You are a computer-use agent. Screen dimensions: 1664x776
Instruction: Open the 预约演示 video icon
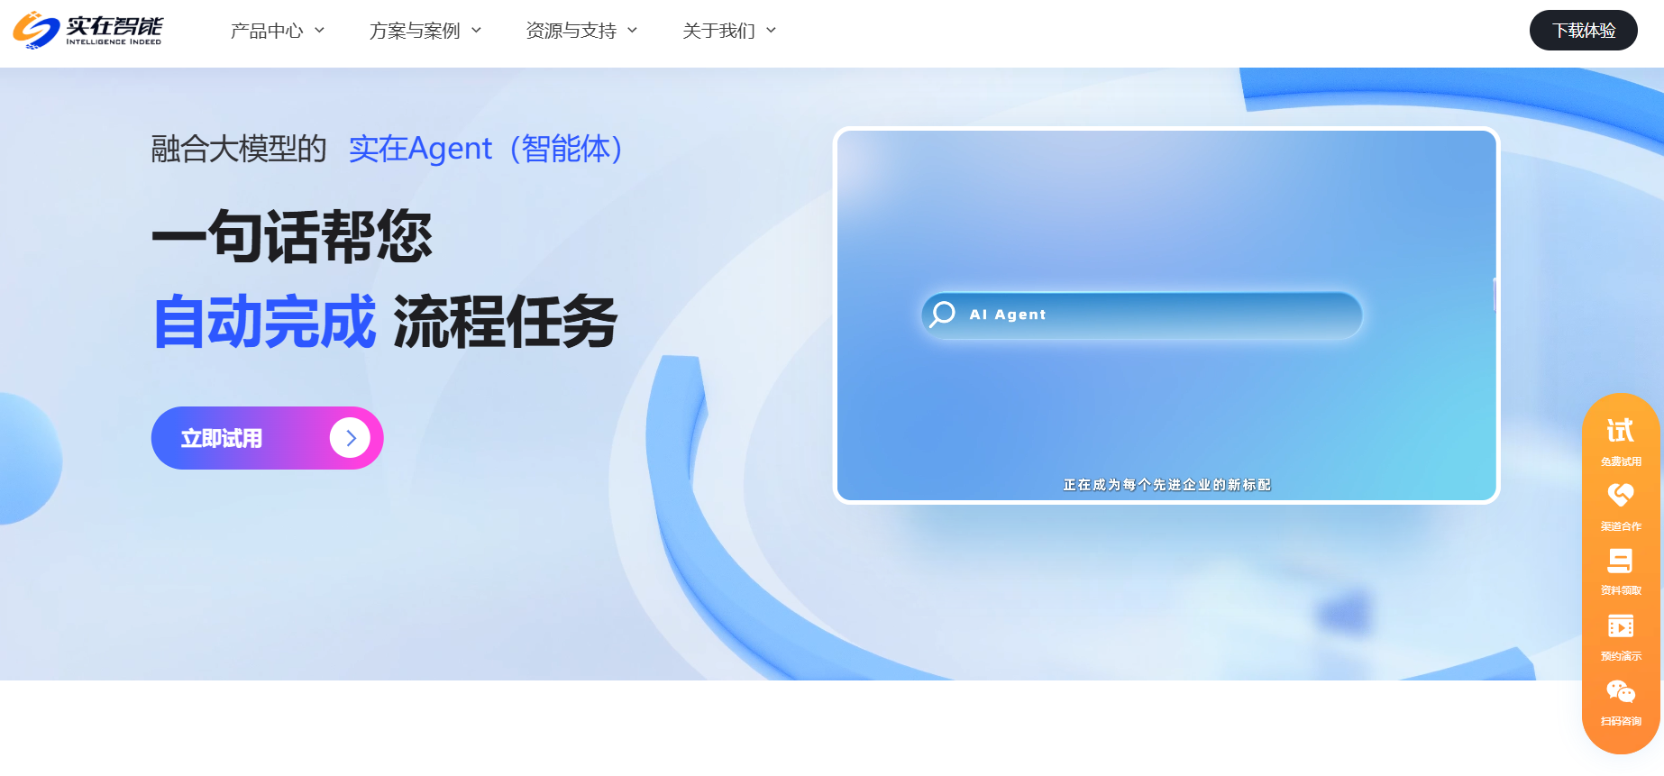pos(1621,625)
